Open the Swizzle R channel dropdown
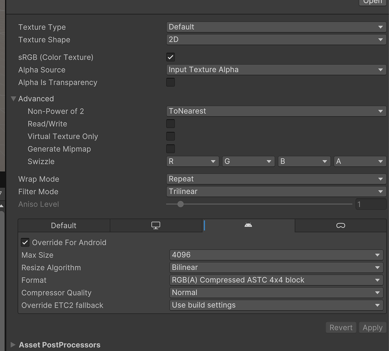Image resolution: width=389 pixels, height=351 pixels. coord(192,161)
